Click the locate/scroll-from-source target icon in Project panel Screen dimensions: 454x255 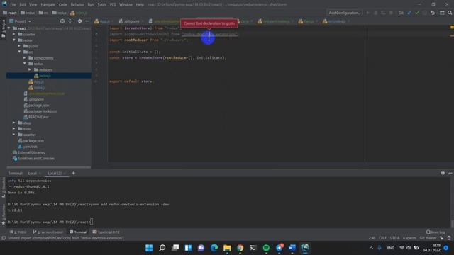point(62,21)
